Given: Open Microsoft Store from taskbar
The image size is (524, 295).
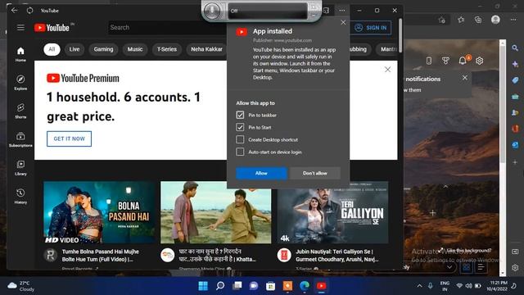Looking at the screenshot, I should coord(270,286).
